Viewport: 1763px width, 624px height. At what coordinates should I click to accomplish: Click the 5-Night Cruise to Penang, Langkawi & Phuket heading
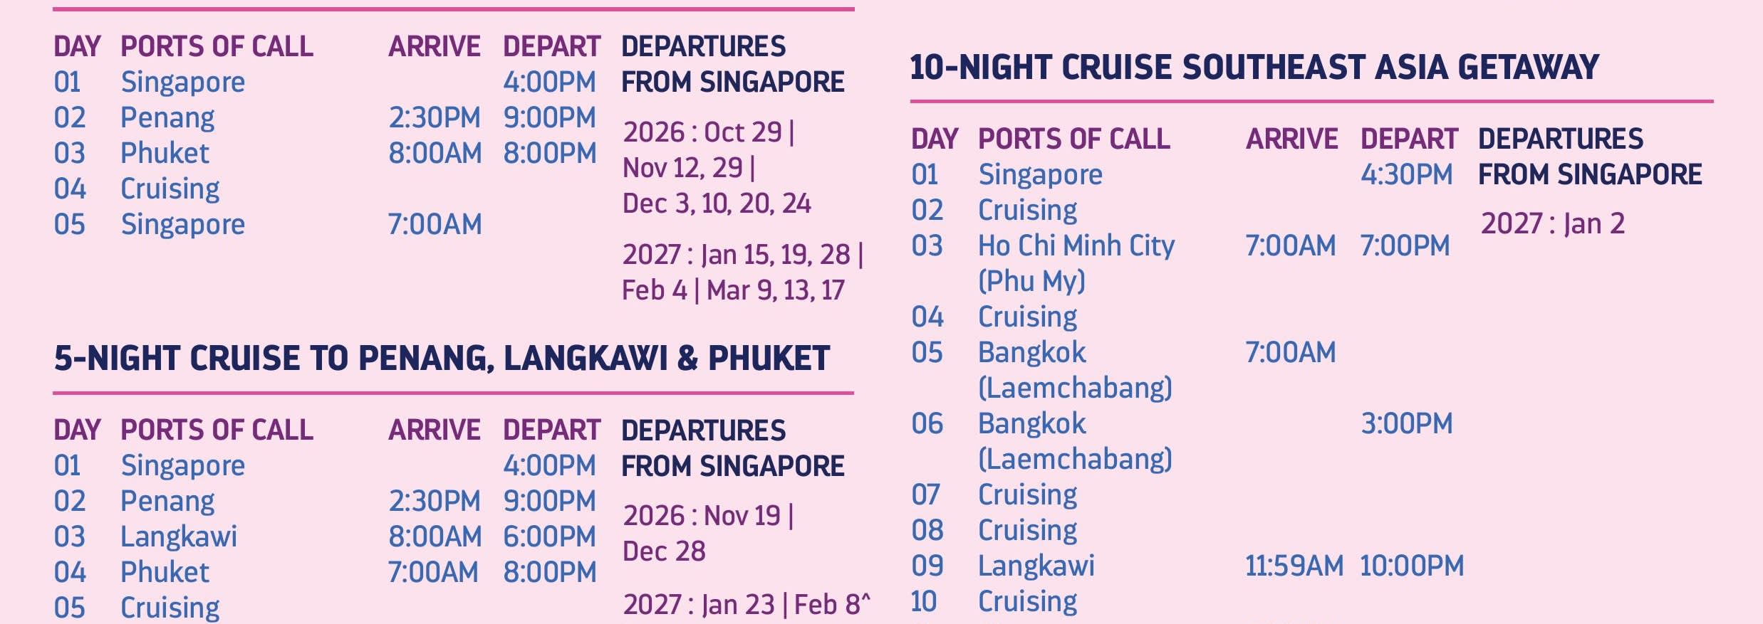[442, 358]
